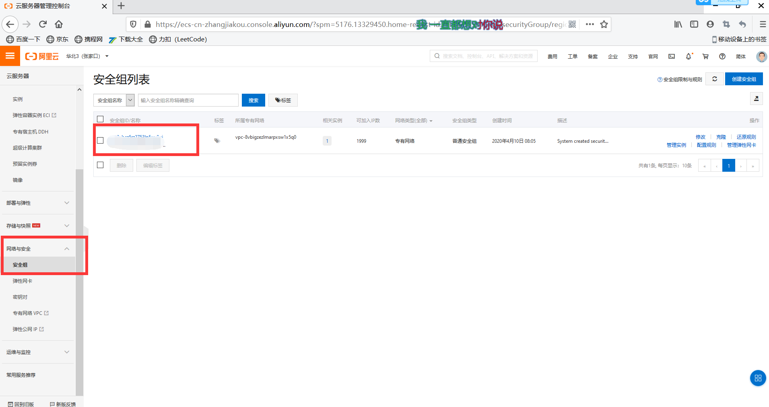Open region dropdown 华北3（张家口）
Screen dimensions: 769x407
(x=87, y=56)
